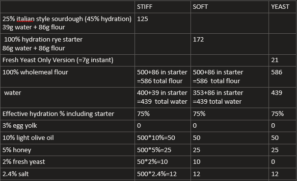This screenshot has height=181, width=297.
Task: Click the 2.4% salt label cell
Action: tap(67, 174)
